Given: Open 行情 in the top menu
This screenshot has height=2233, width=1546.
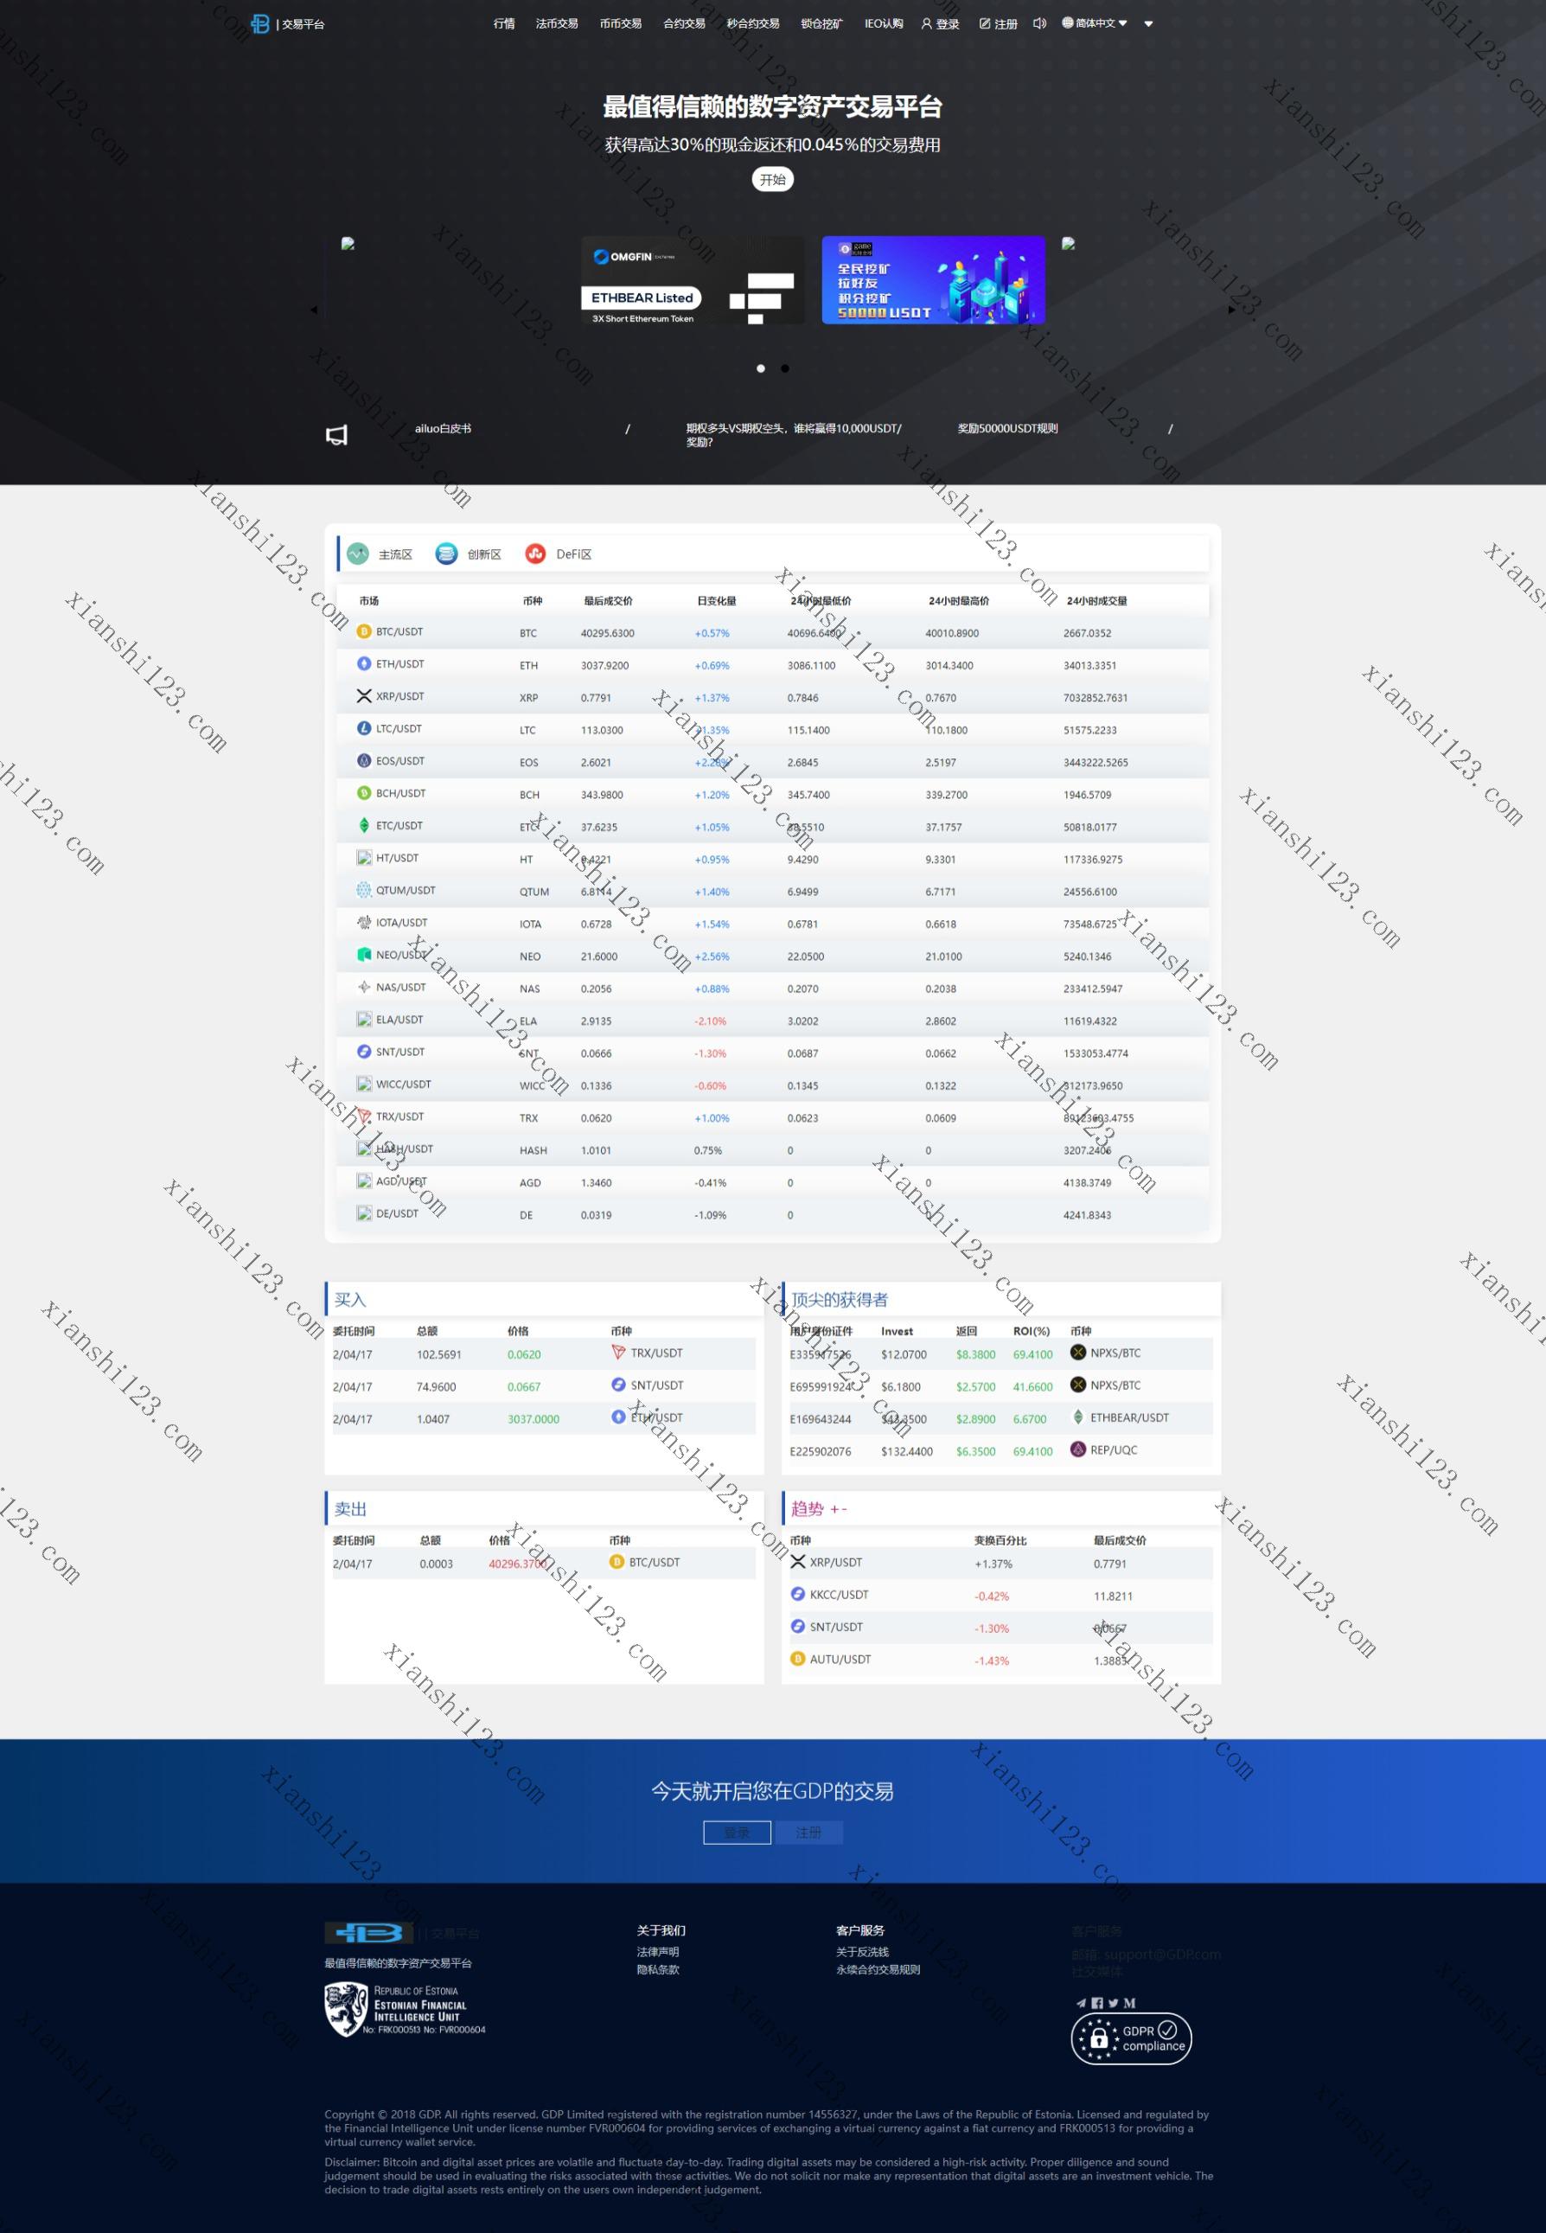Looking at the screenshot, I should (504, 23).
